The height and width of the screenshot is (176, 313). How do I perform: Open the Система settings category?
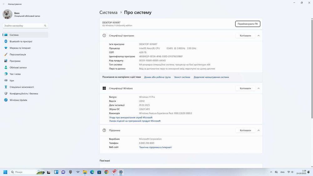25,35
